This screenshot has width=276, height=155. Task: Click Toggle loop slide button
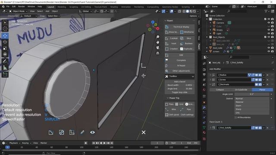179,92
